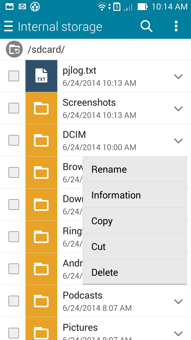Check the box in the Brow… row

(14, 172)
